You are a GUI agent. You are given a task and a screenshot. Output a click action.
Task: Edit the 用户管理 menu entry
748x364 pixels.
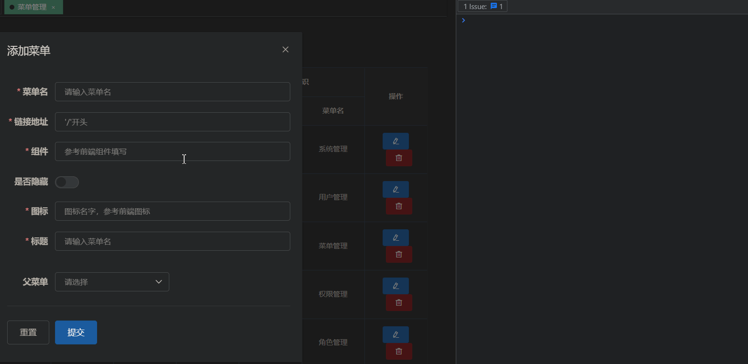[396, 189]
